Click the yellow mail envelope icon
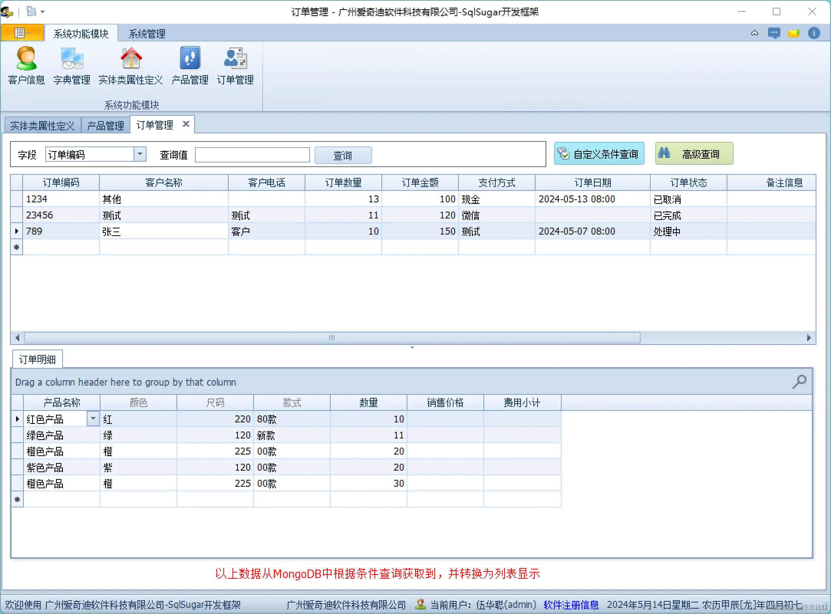The height and width of the screenshot is (614, 831). click(x=793, y=33)
